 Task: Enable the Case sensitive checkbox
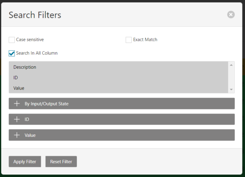tap(11, 40)
